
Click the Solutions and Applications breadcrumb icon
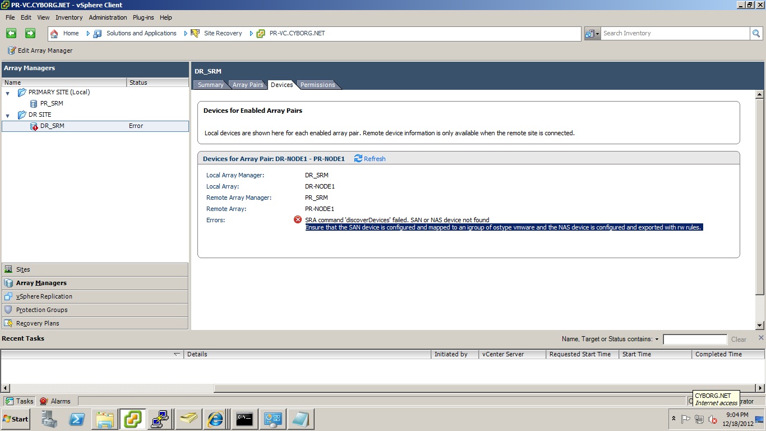98,34
